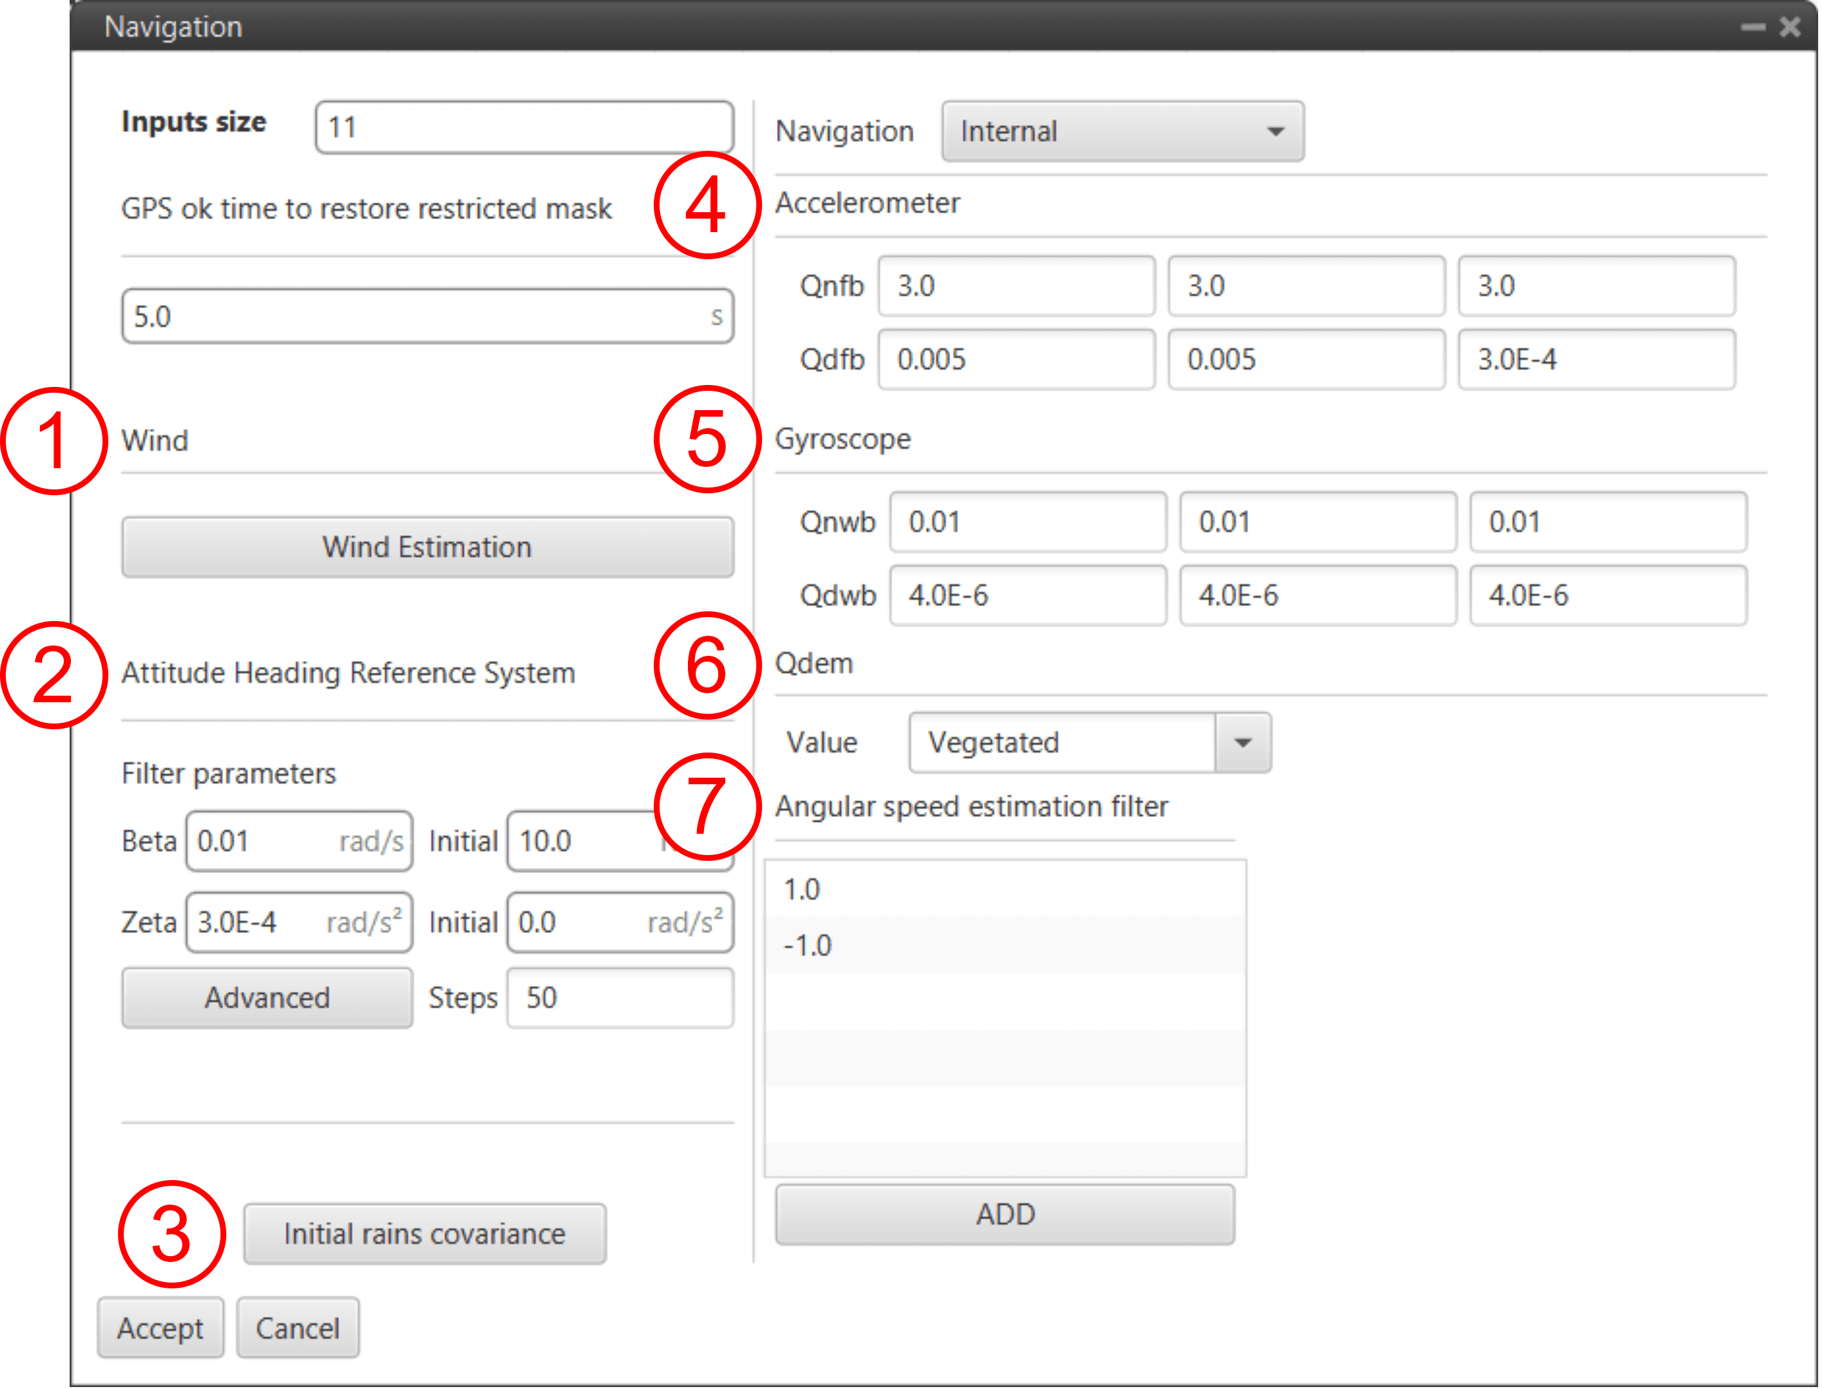1822x1389 pixels.
Task: Click the Accept button
Action: 161,1328
